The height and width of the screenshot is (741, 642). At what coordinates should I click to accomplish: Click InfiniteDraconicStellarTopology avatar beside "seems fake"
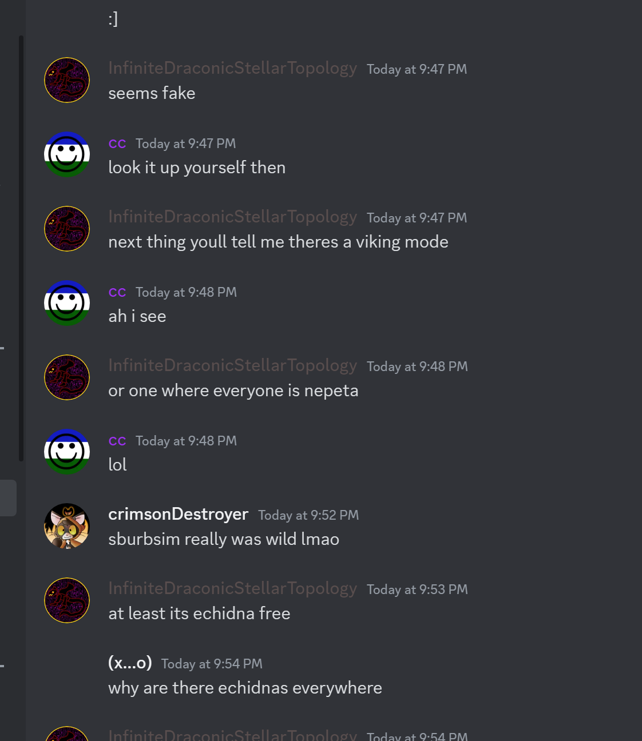click(x=67, y=80)
